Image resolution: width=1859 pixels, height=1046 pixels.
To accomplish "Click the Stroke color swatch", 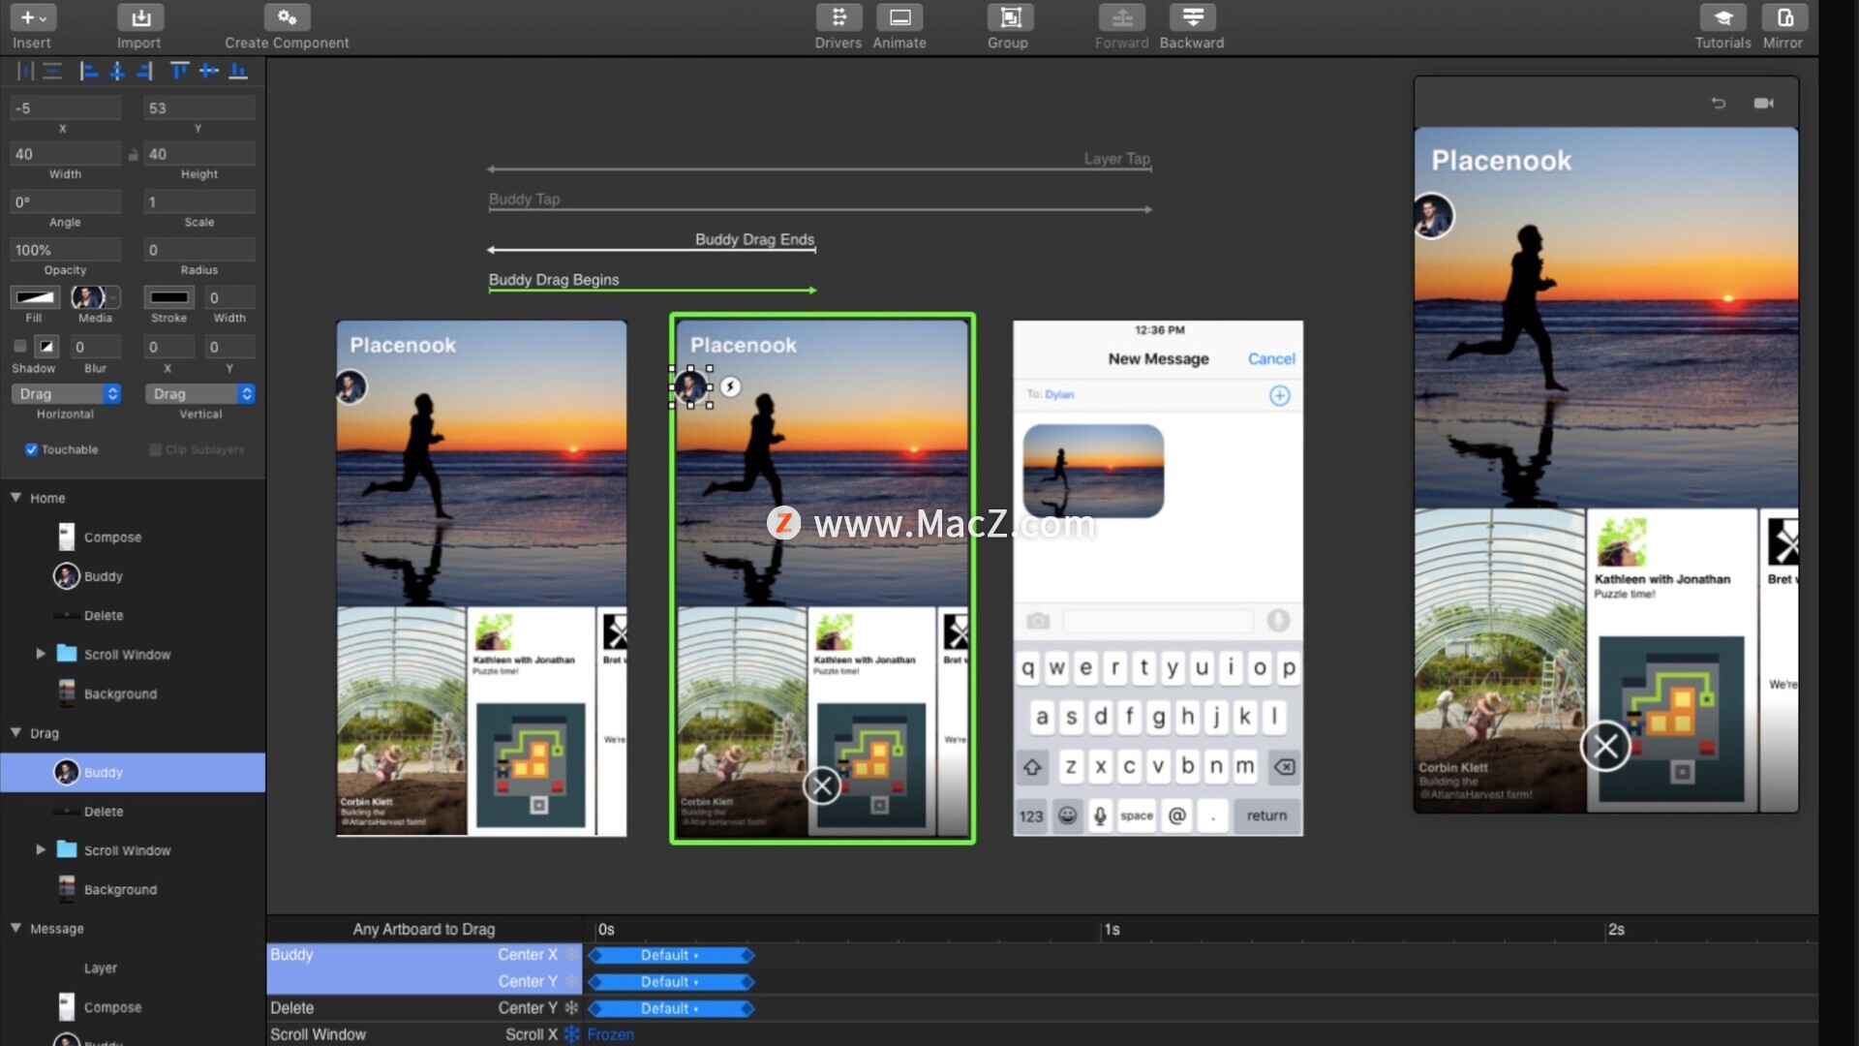I will [x=168, y=297].
